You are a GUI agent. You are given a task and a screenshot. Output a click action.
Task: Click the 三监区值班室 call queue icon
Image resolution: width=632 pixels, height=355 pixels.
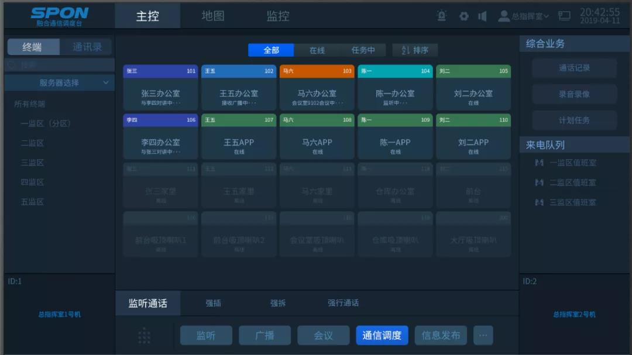(x=539, y=202)
